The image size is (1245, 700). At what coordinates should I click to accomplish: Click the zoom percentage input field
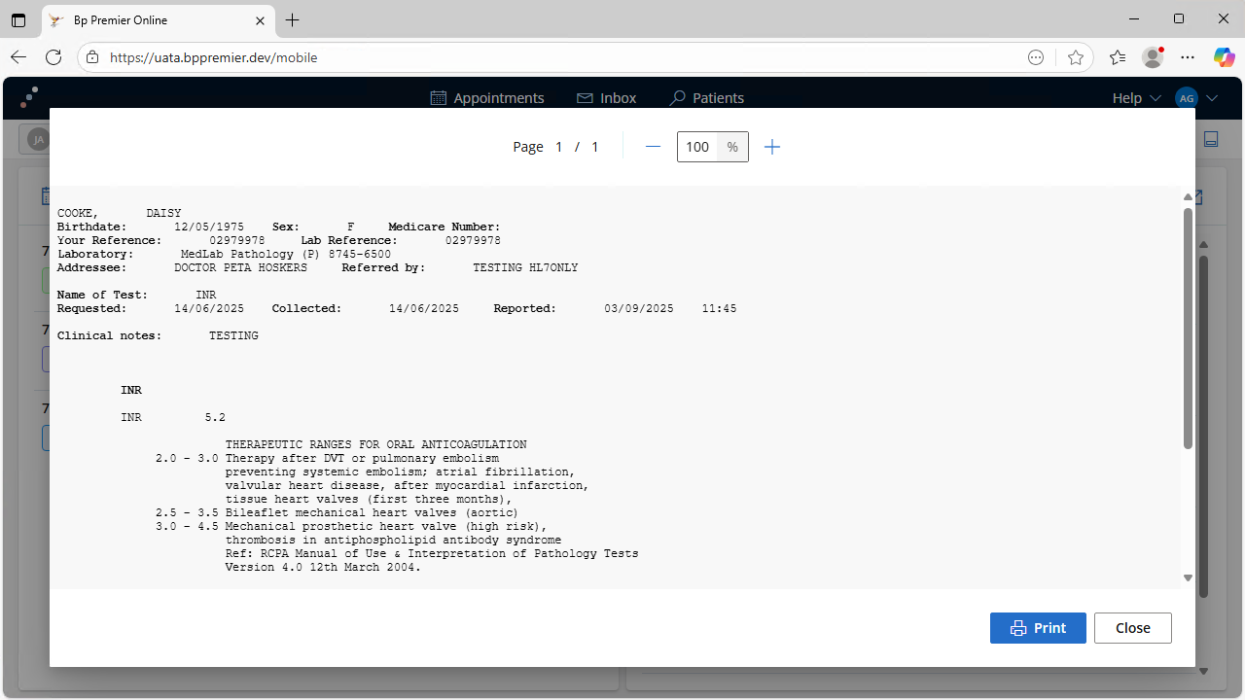697,147
